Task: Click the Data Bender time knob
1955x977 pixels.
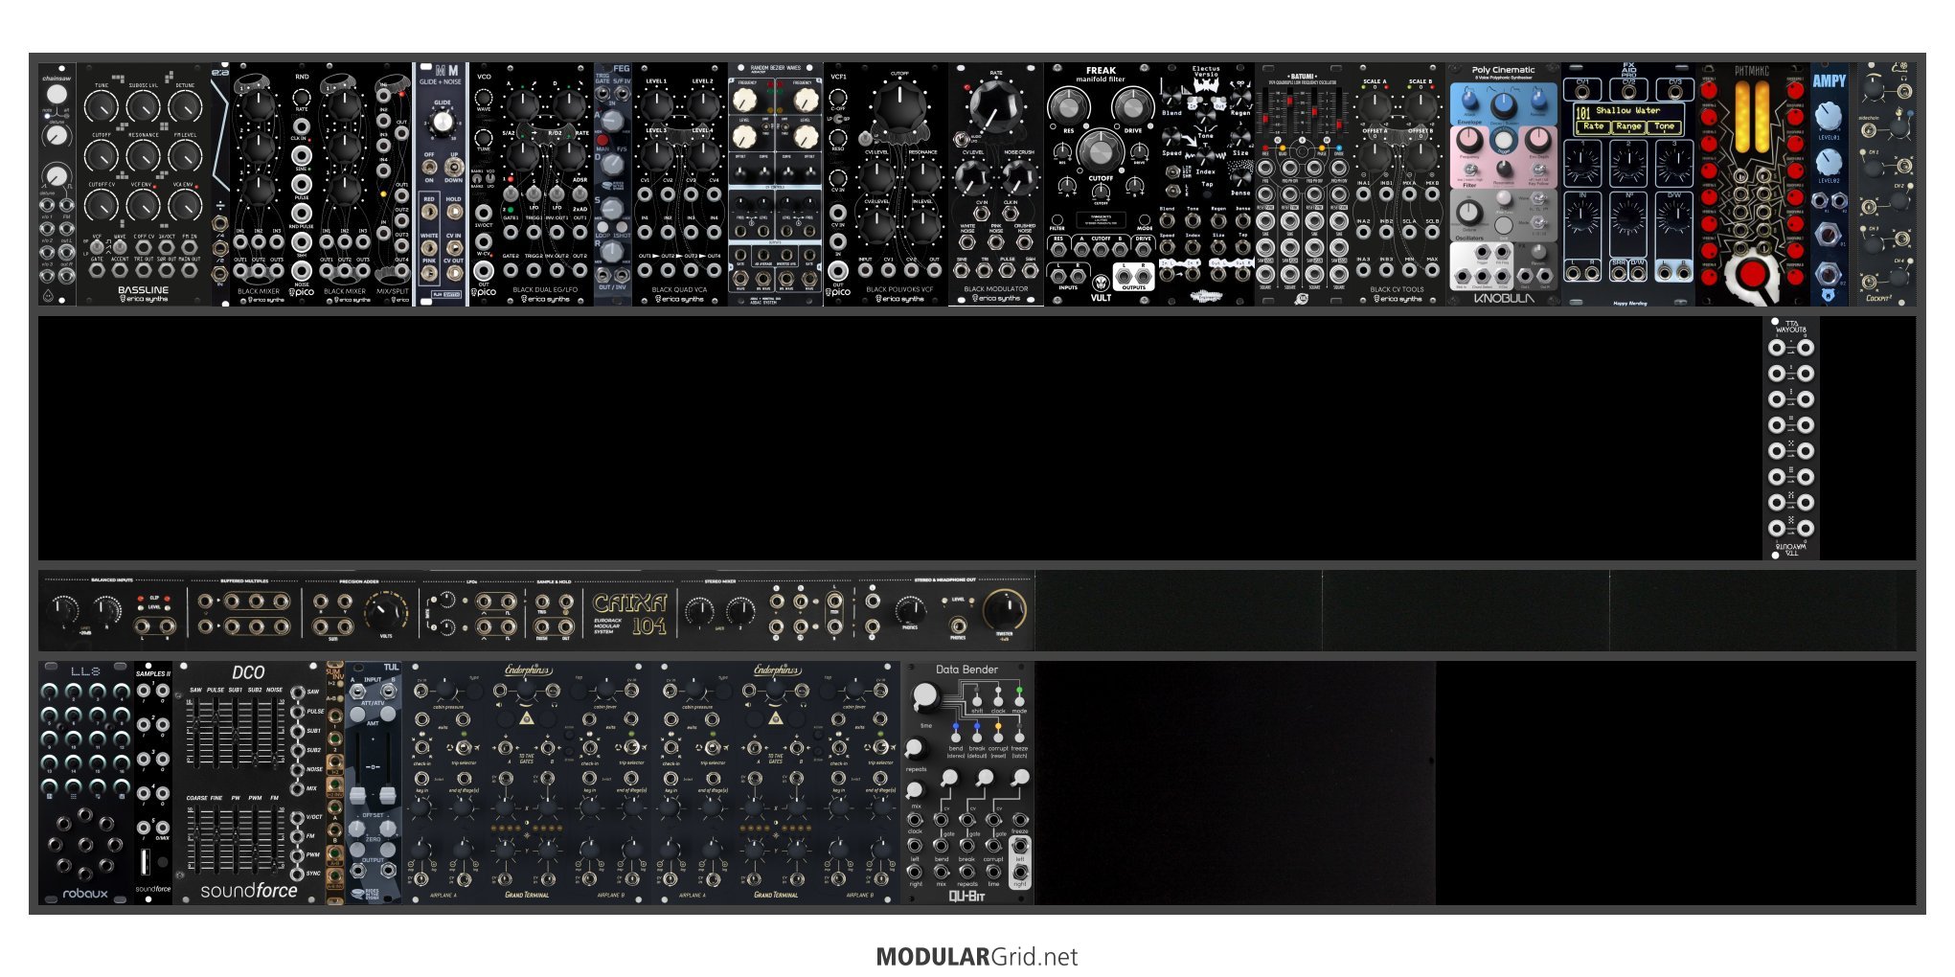Action: (925, 697)
